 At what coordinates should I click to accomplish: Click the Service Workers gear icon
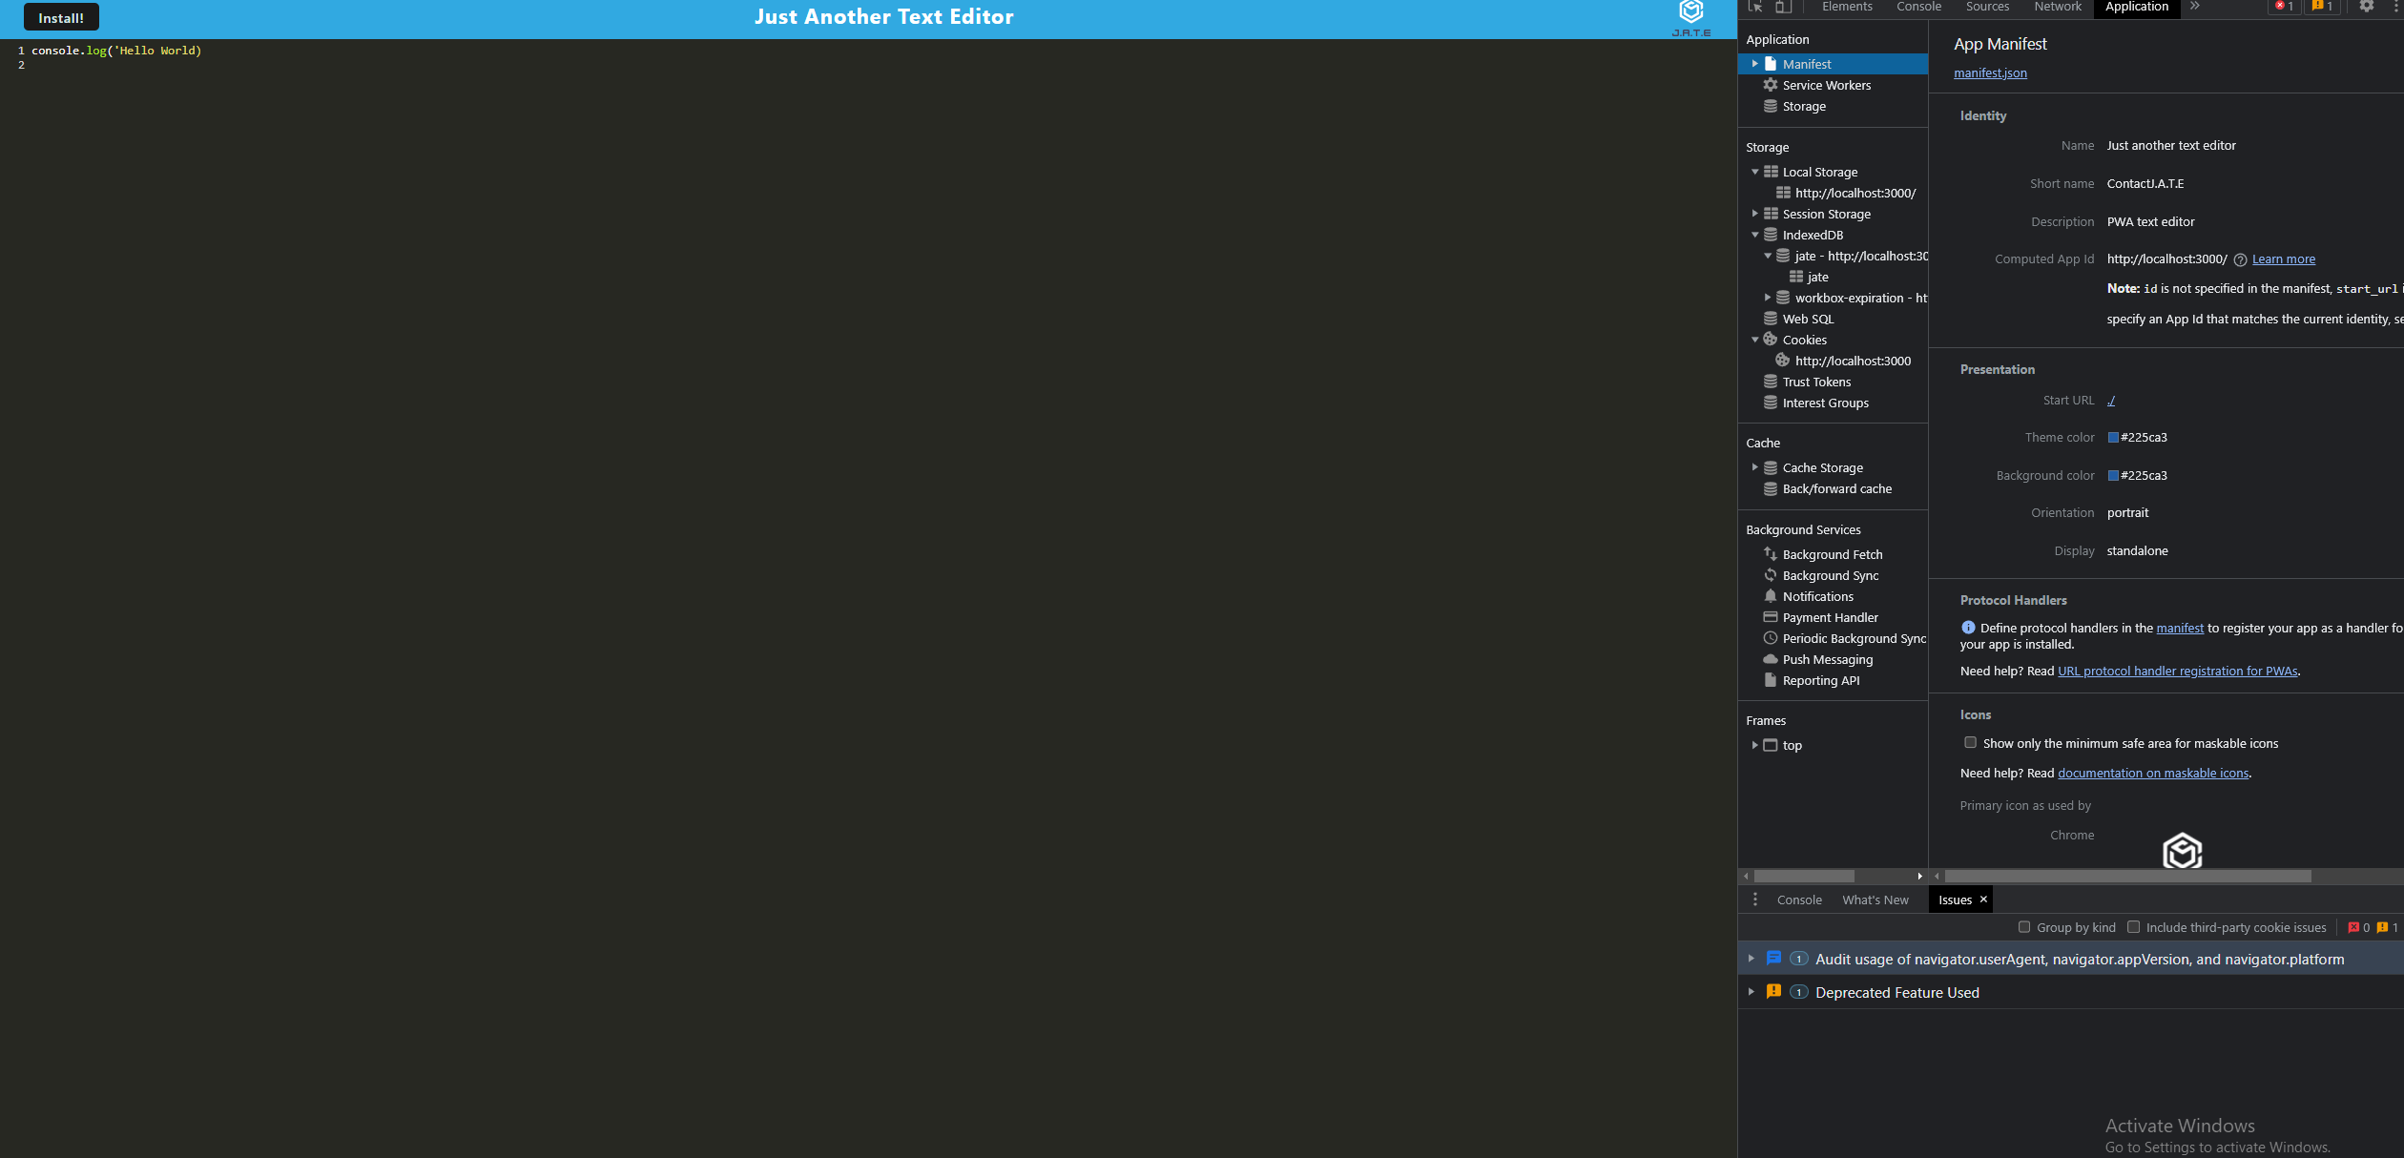point(1771,85)
